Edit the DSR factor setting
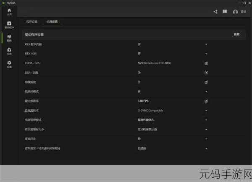 (206, 73)
